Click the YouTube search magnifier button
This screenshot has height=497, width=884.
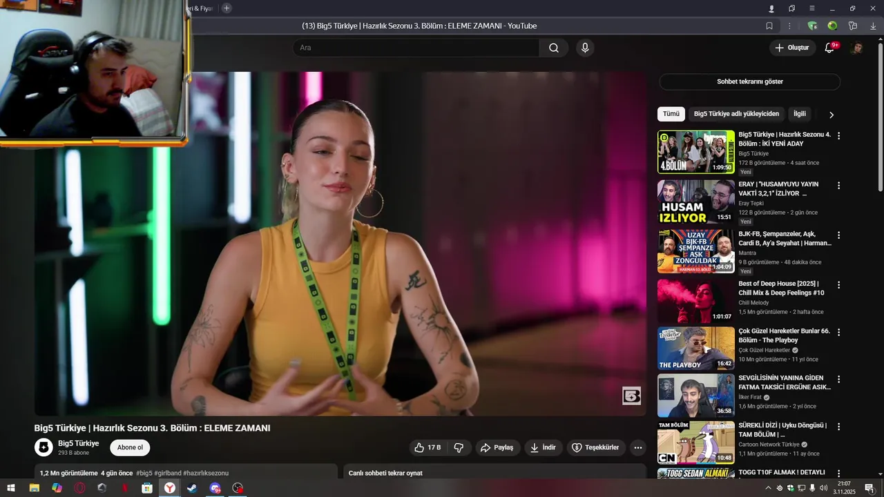point(554,48)
